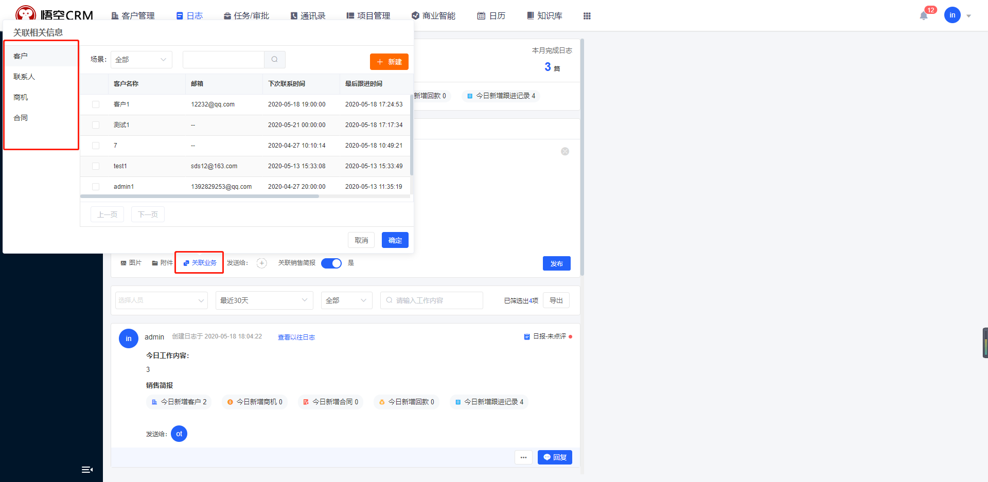The width and height of the screenshot is (988, 482).
Task: Select 联系人 tab in related info dialog
Action: coord(41,77)
